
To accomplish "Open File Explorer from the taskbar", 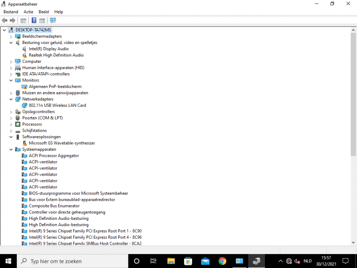I will pos(171,261).
